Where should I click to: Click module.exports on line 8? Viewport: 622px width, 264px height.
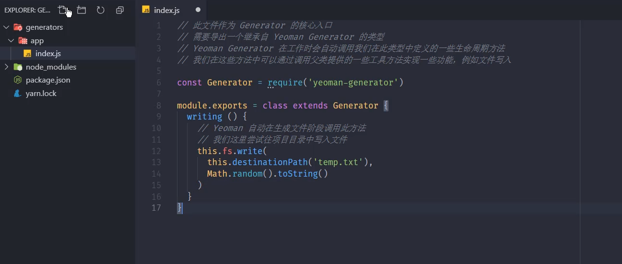coord(212,106)
